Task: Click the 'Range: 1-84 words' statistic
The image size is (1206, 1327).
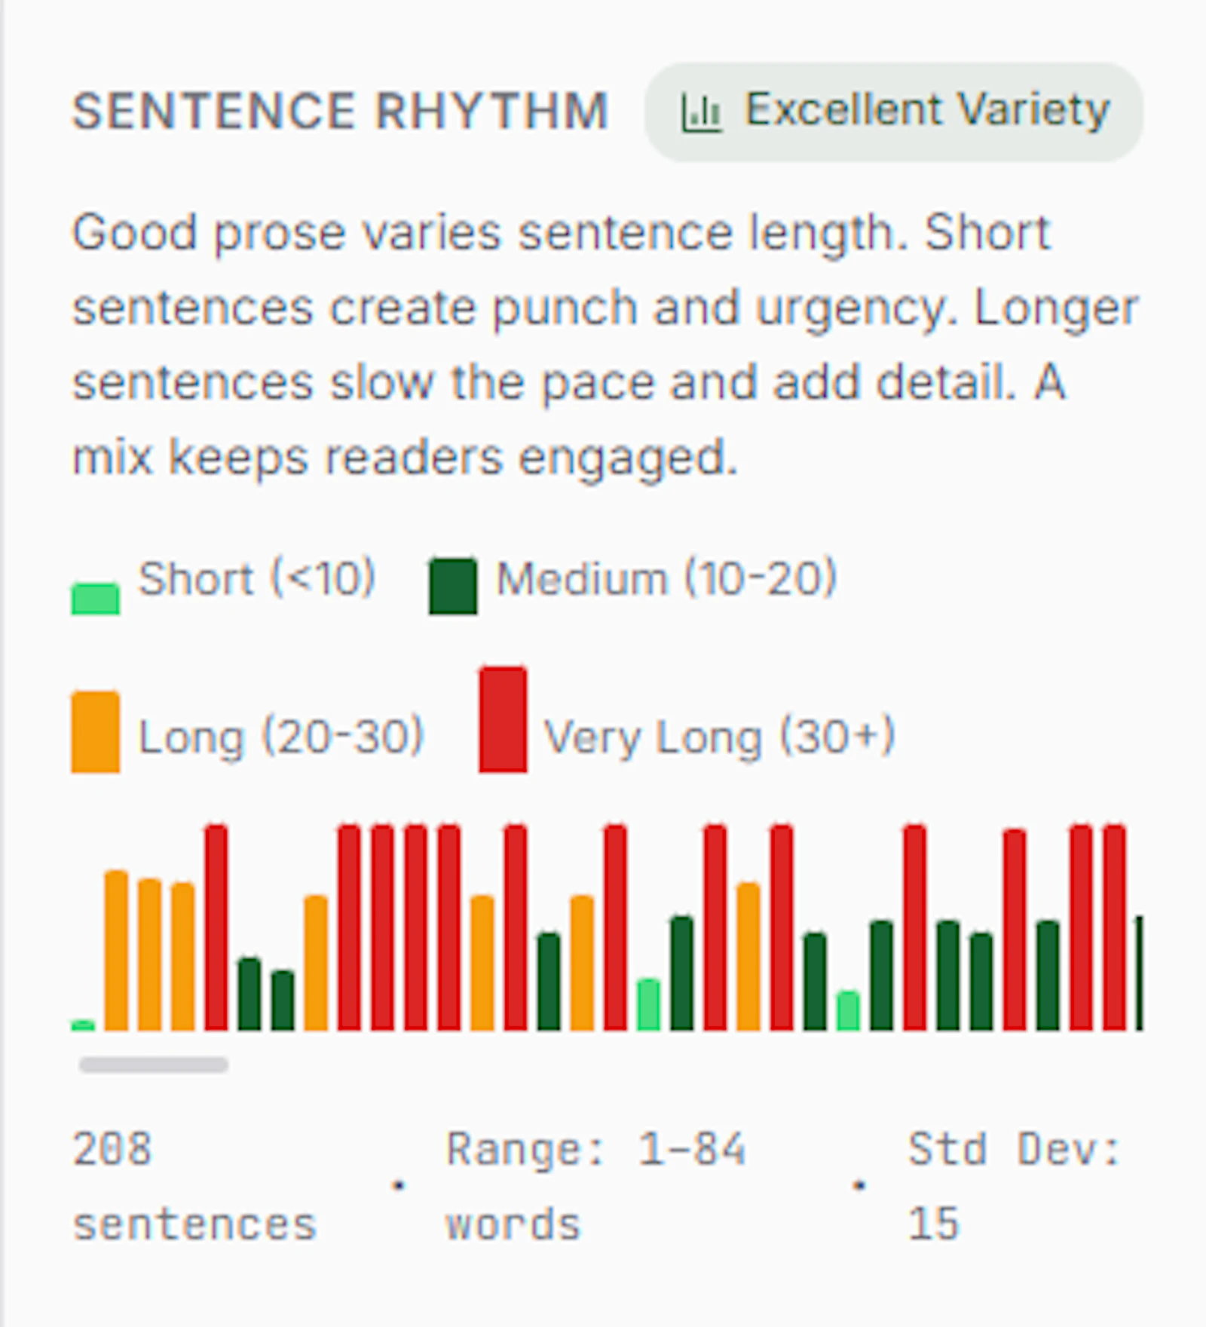Action: tap(595, 1186)
